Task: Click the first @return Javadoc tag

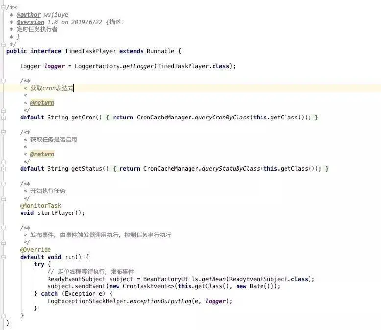Action: tap(42, 103)
